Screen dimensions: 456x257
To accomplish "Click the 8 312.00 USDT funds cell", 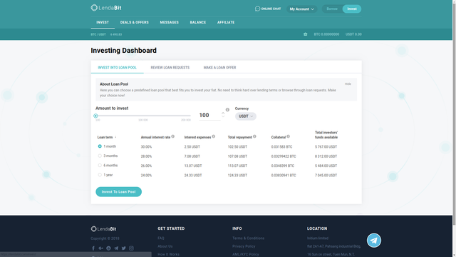I will (326, 156).
